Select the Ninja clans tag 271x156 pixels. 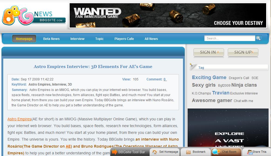point(244,85)
